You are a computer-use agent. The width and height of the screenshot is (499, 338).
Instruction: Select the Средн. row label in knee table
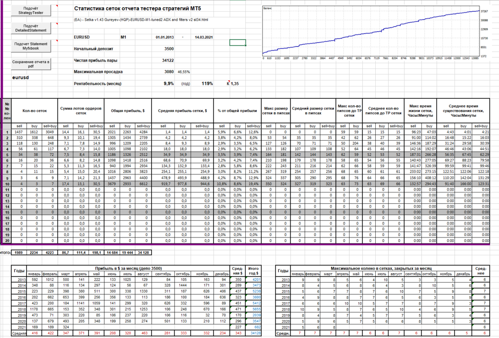coord(283,333)
